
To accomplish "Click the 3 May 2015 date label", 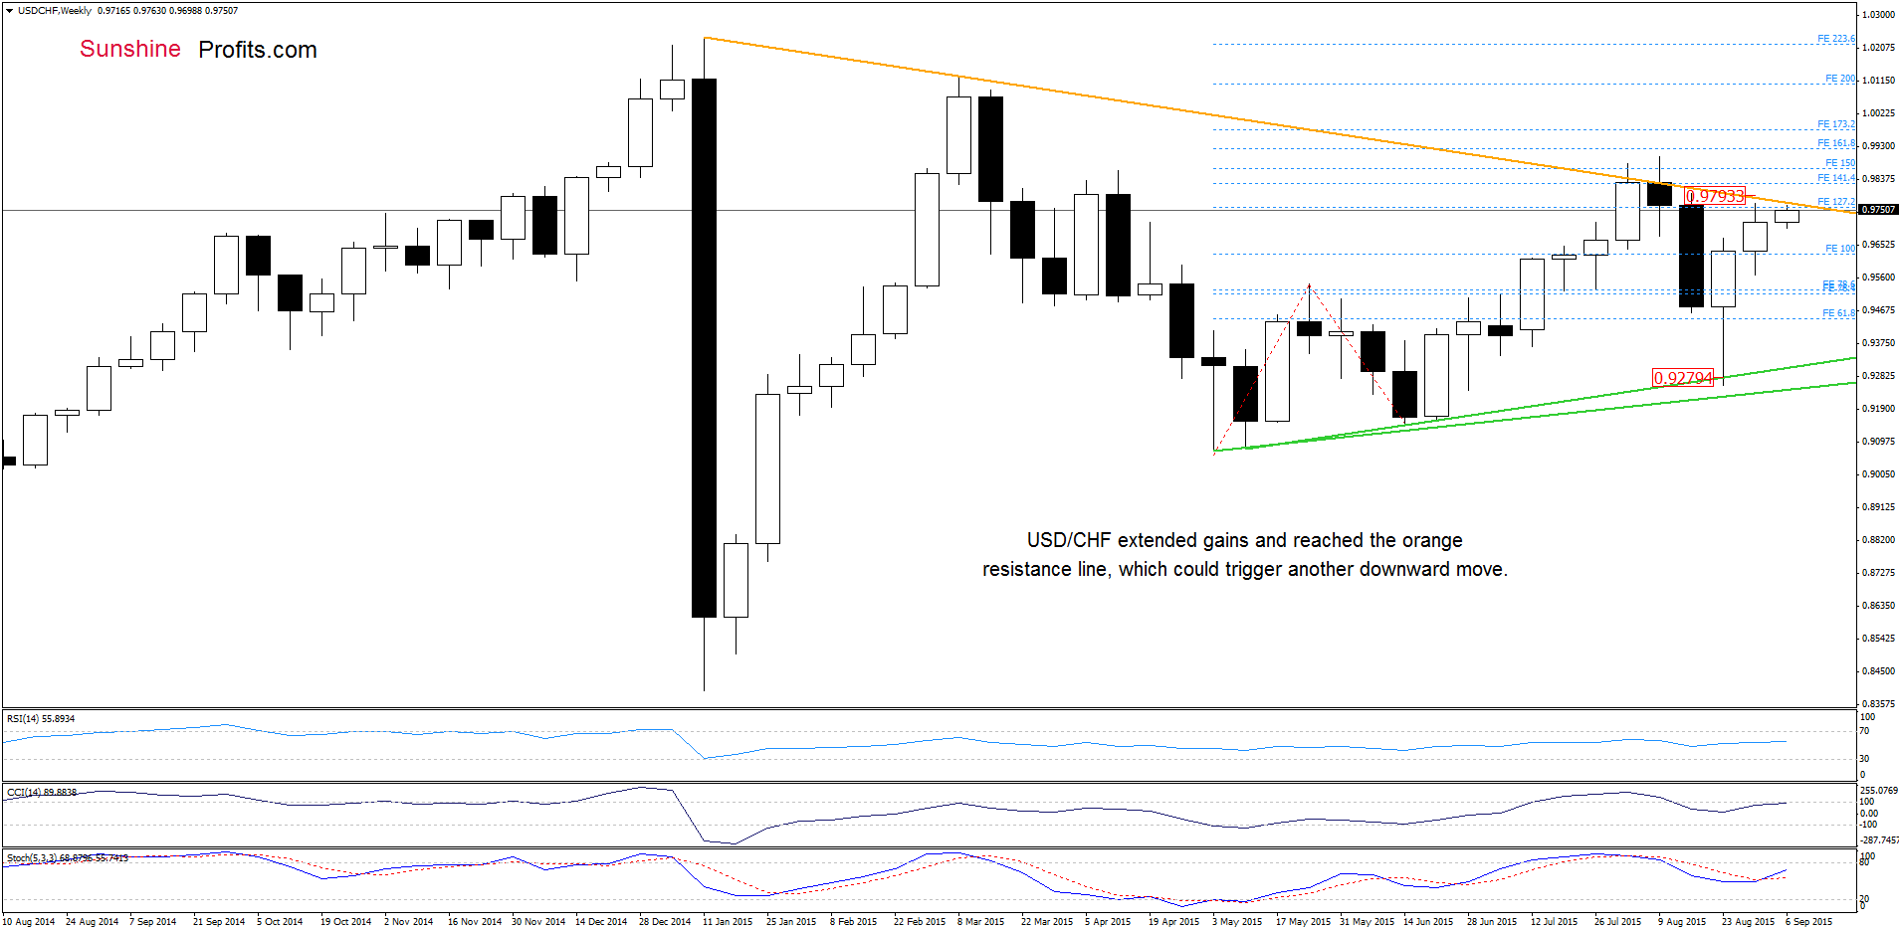I will (1236, 921).
